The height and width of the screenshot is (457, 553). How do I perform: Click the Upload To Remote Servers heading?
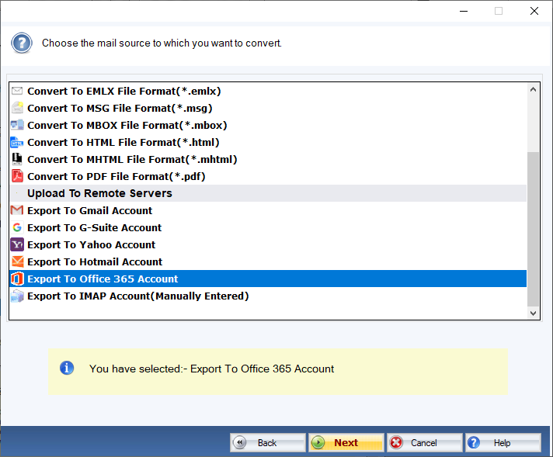pos(268,193)
